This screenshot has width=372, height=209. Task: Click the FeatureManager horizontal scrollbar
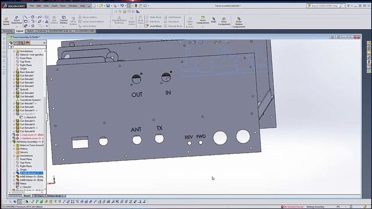coord(26,192)
